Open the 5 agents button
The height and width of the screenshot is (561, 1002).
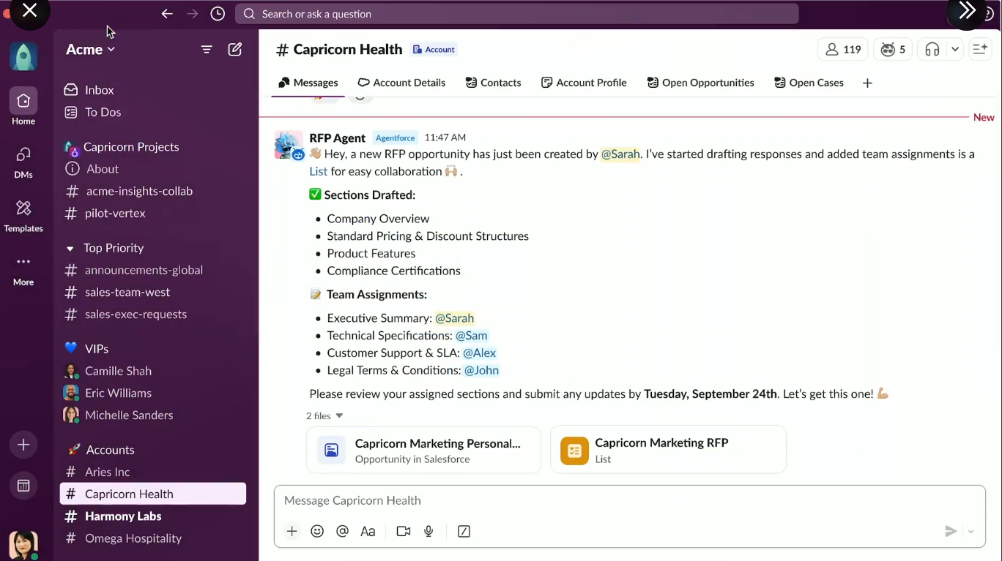894,50
